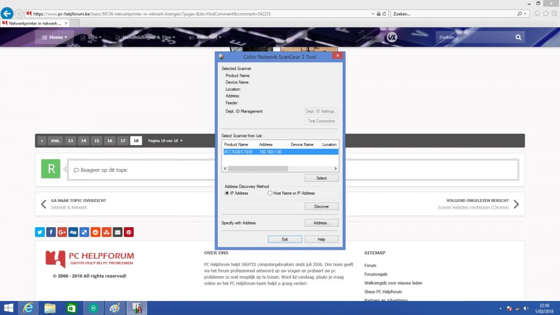Go to pagination page 13
This screenshot has width=560, height=315.
(71, 140)
